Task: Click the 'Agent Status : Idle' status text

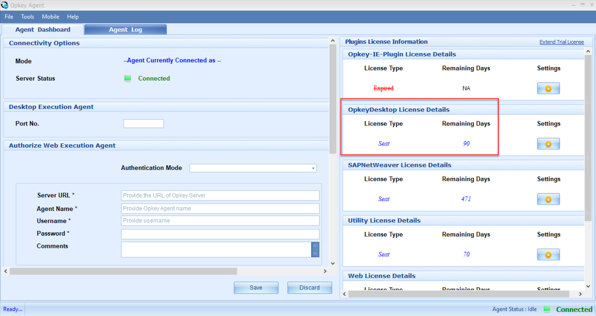Action: (515, 309)
